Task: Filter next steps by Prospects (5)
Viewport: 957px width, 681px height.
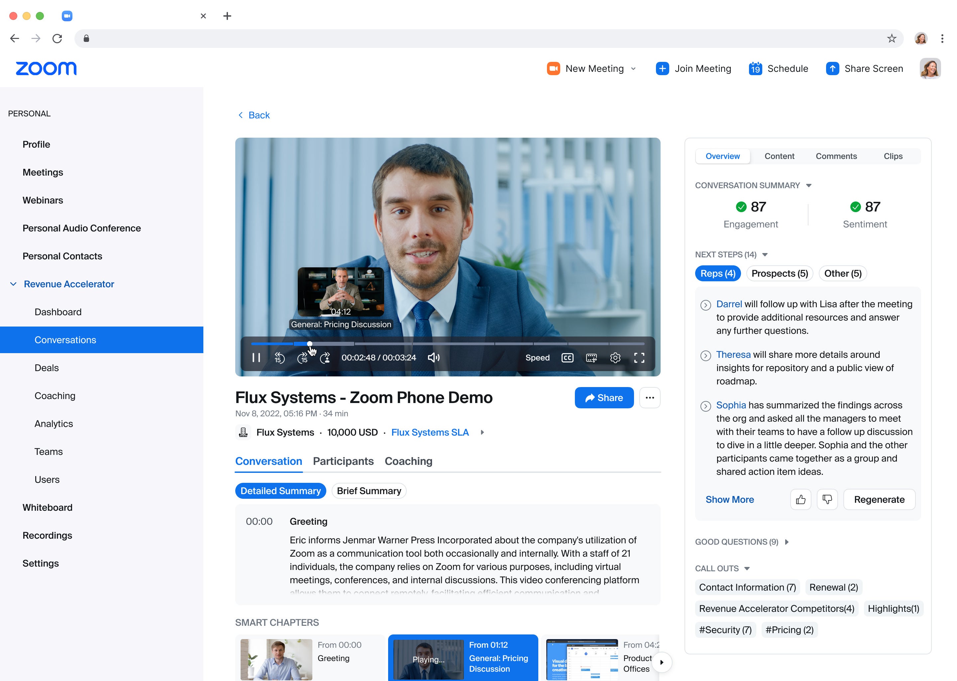Action: (779, 273)
